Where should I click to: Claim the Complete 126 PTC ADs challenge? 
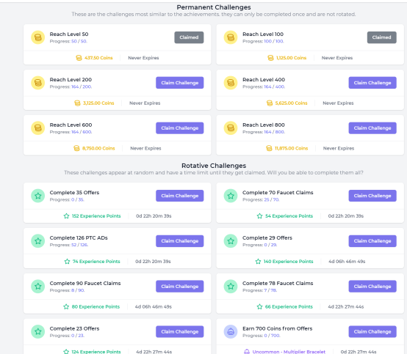(179, 241)
